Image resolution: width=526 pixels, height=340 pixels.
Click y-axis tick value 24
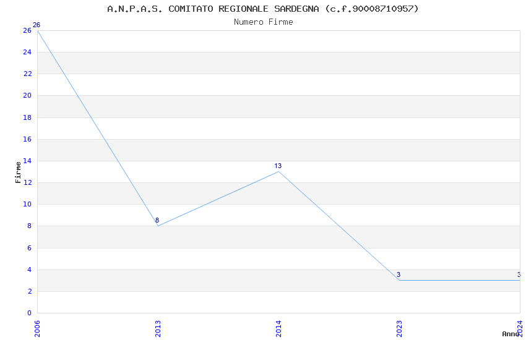(x=27, y=51)
